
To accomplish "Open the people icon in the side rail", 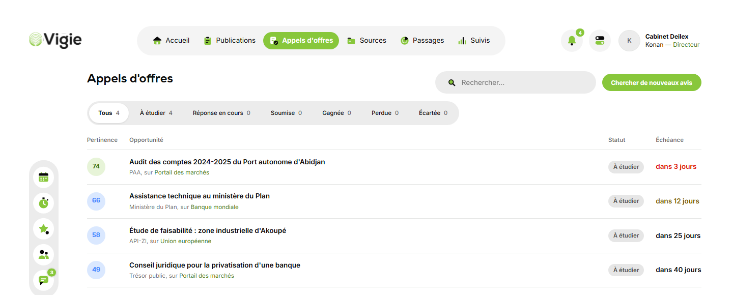I will 43,254.
